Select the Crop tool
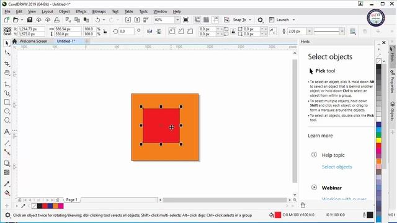397x223 pixels. 7,63
